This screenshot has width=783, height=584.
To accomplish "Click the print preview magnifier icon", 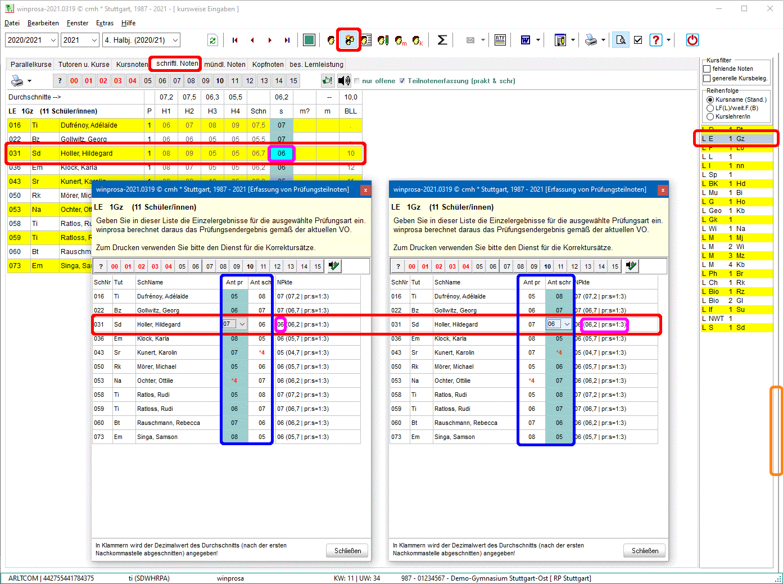I will [621, 40].
